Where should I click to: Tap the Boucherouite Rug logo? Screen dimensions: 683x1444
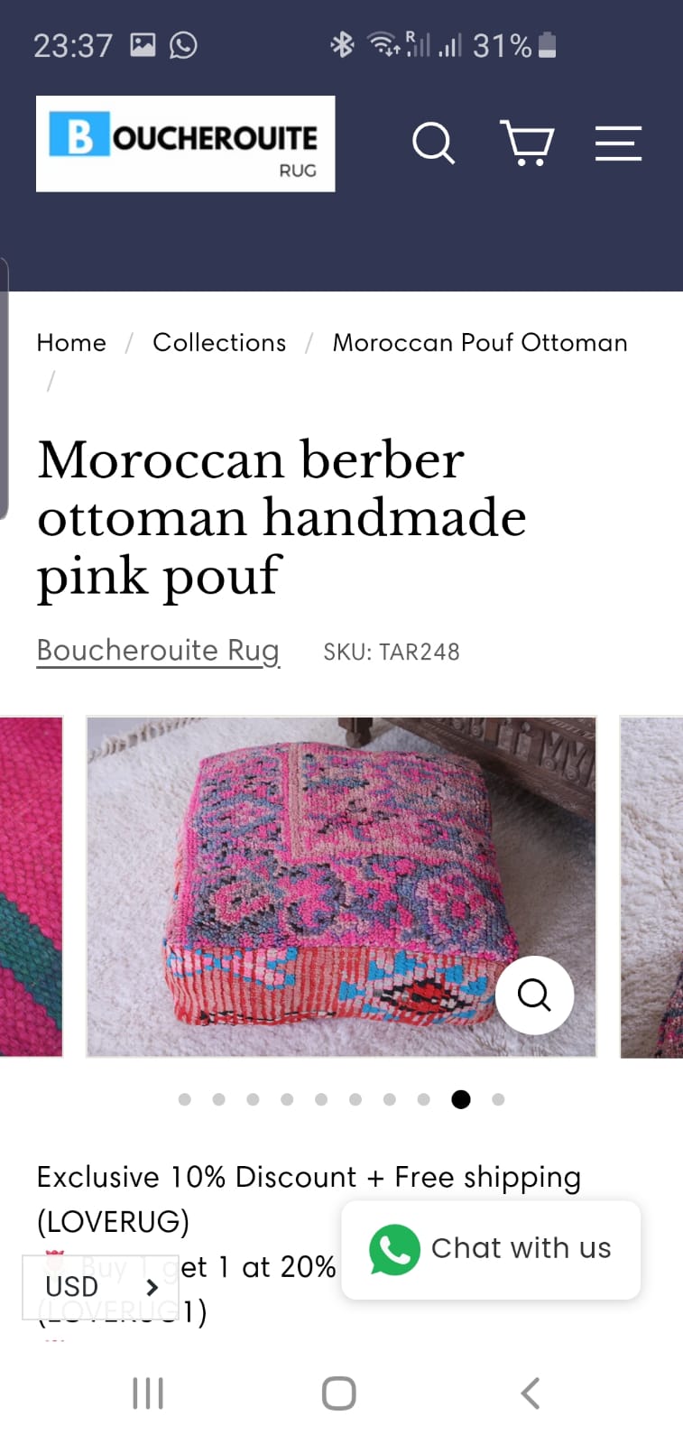coord(186,143)
